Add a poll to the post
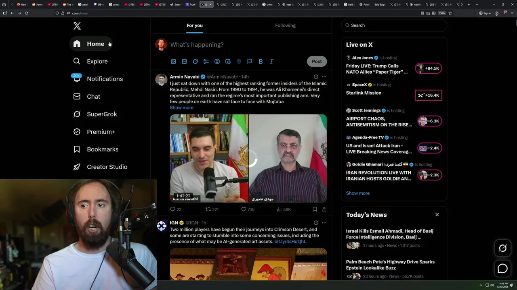This screenshot has height=290, width=517. [x=206, y=62]
